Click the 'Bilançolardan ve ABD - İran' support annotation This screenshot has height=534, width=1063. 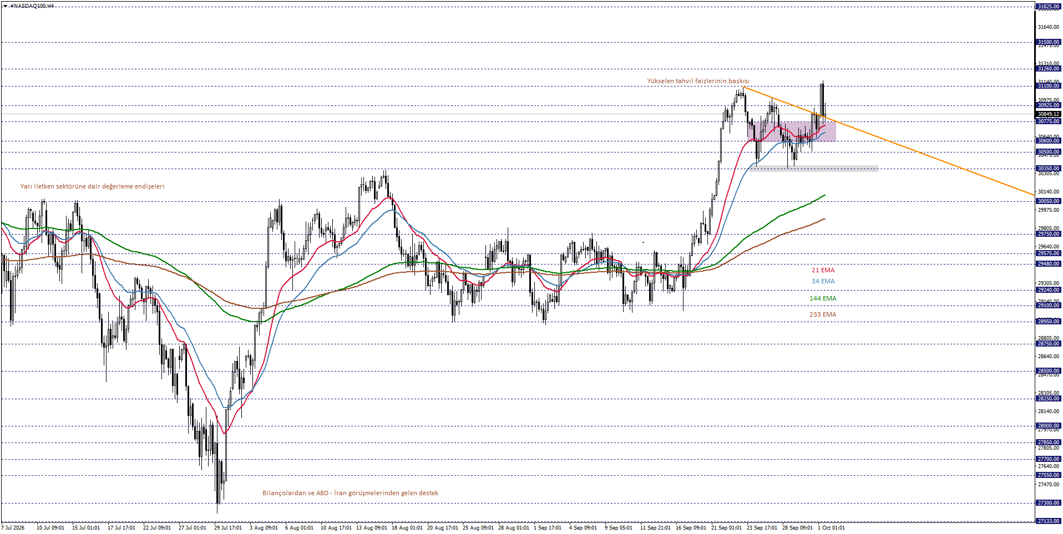[x=350, y=493]
